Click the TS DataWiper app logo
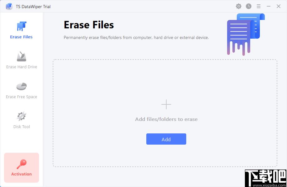Screen dimensions: 287x187 pyautogui.click(x=9, y=7)
